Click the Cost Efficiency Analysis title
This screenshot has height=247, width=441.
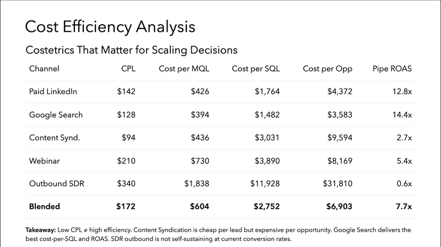coord(110,27)
